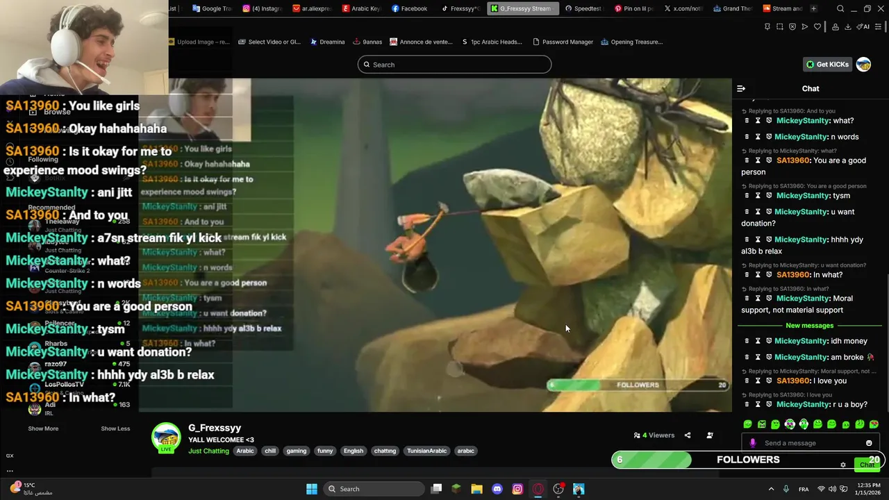The height and width of the screenshot is (500, 889).
Task: Open Opera GX from taskbar
Action: click(538, 489)
